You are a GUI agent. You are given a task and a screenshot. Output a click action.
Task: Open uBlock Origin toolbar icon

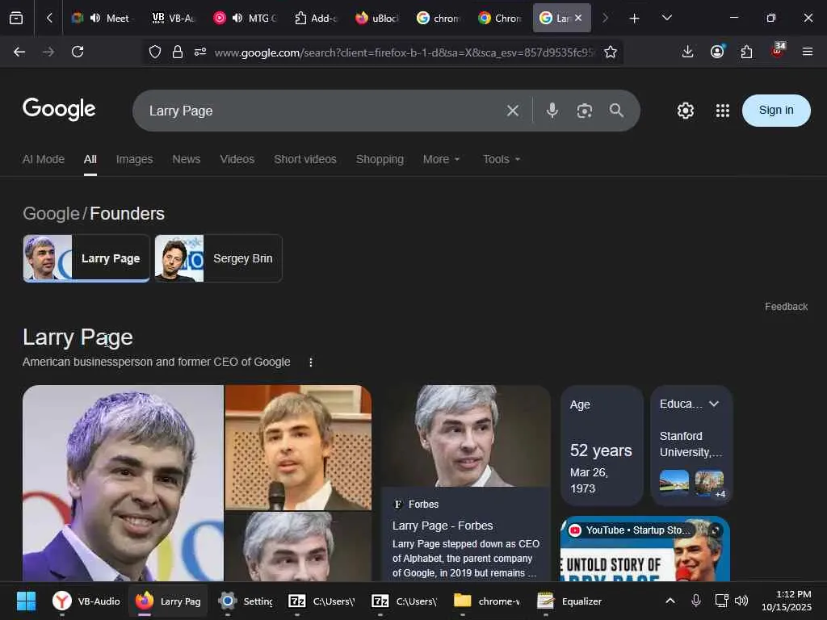click(778, 51)
